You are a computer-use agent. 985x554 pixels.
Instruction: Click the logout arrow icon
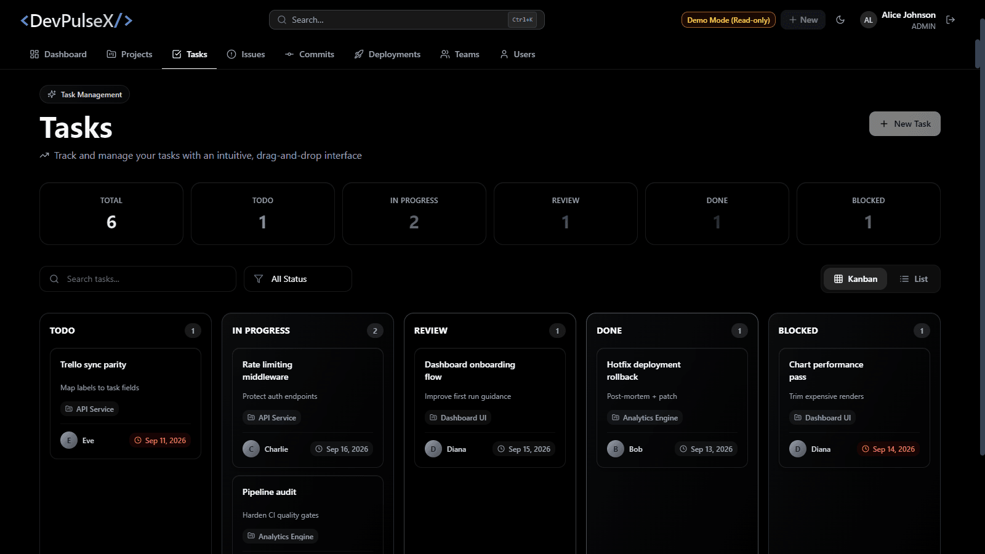tap(951, 20)
